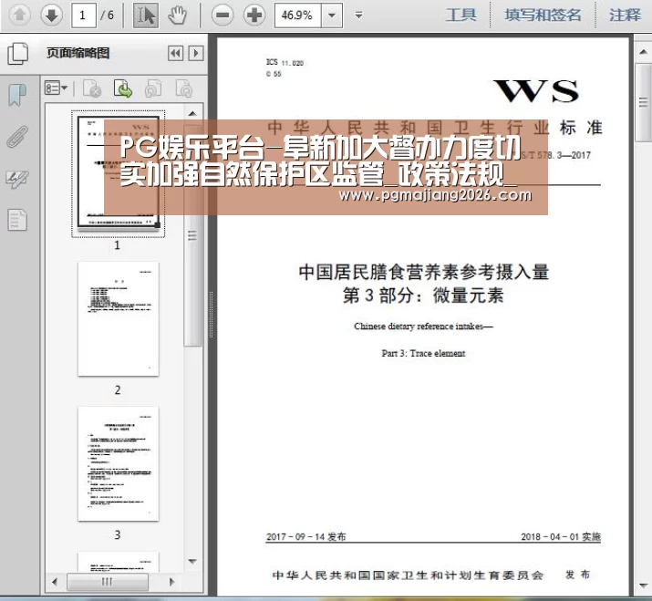Zoom out with the minus button

pyautogui.click(x=223, y=16)
